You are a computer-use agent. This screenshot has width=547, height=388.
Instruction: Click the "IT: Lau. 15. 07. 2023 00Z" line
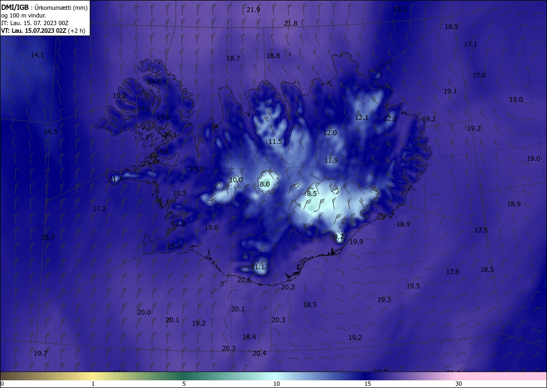point(35,23)
